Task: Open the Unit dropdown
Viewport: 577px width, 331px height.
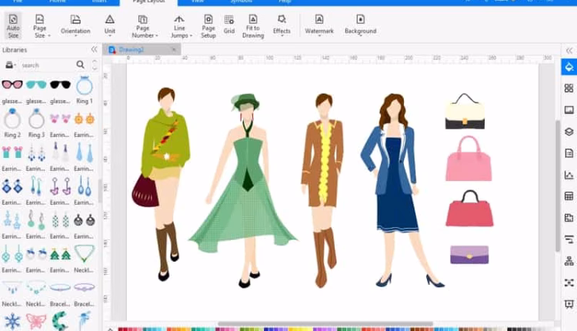Action: pyautogui.click(x=110, y=25)
